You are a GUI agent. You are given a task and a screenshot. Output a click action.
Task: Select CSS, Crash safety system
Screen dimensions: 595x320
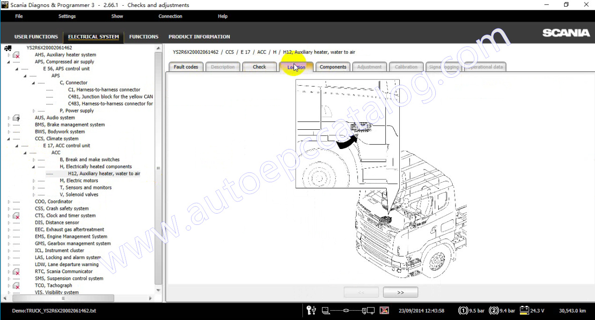61,209
